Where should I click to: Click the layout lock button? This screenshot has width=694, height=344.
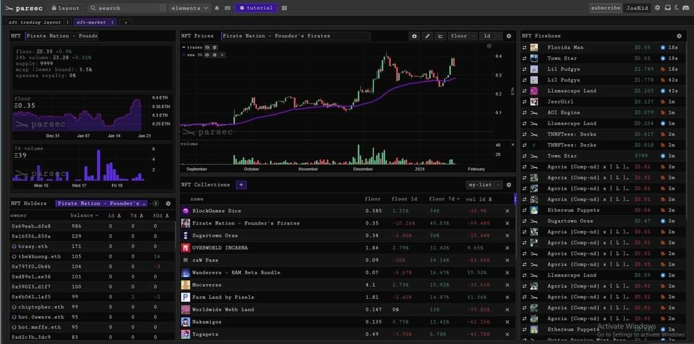click(66, 8)
